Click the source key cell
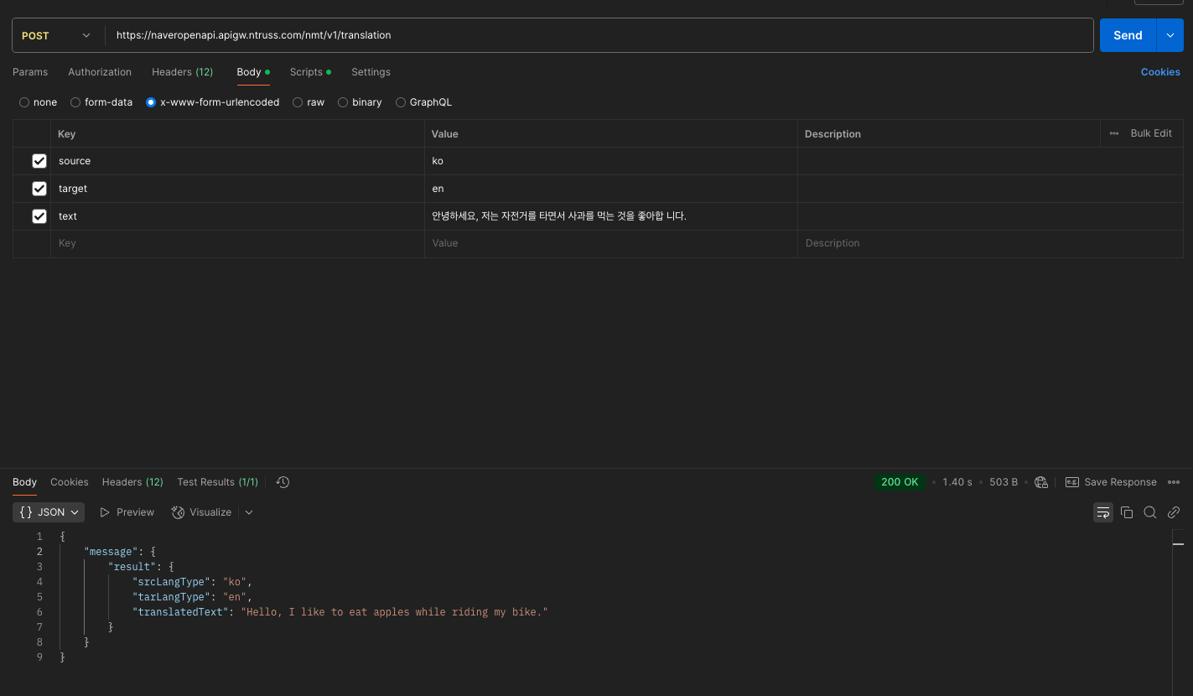1193x696 pixels. pos(237,161)
